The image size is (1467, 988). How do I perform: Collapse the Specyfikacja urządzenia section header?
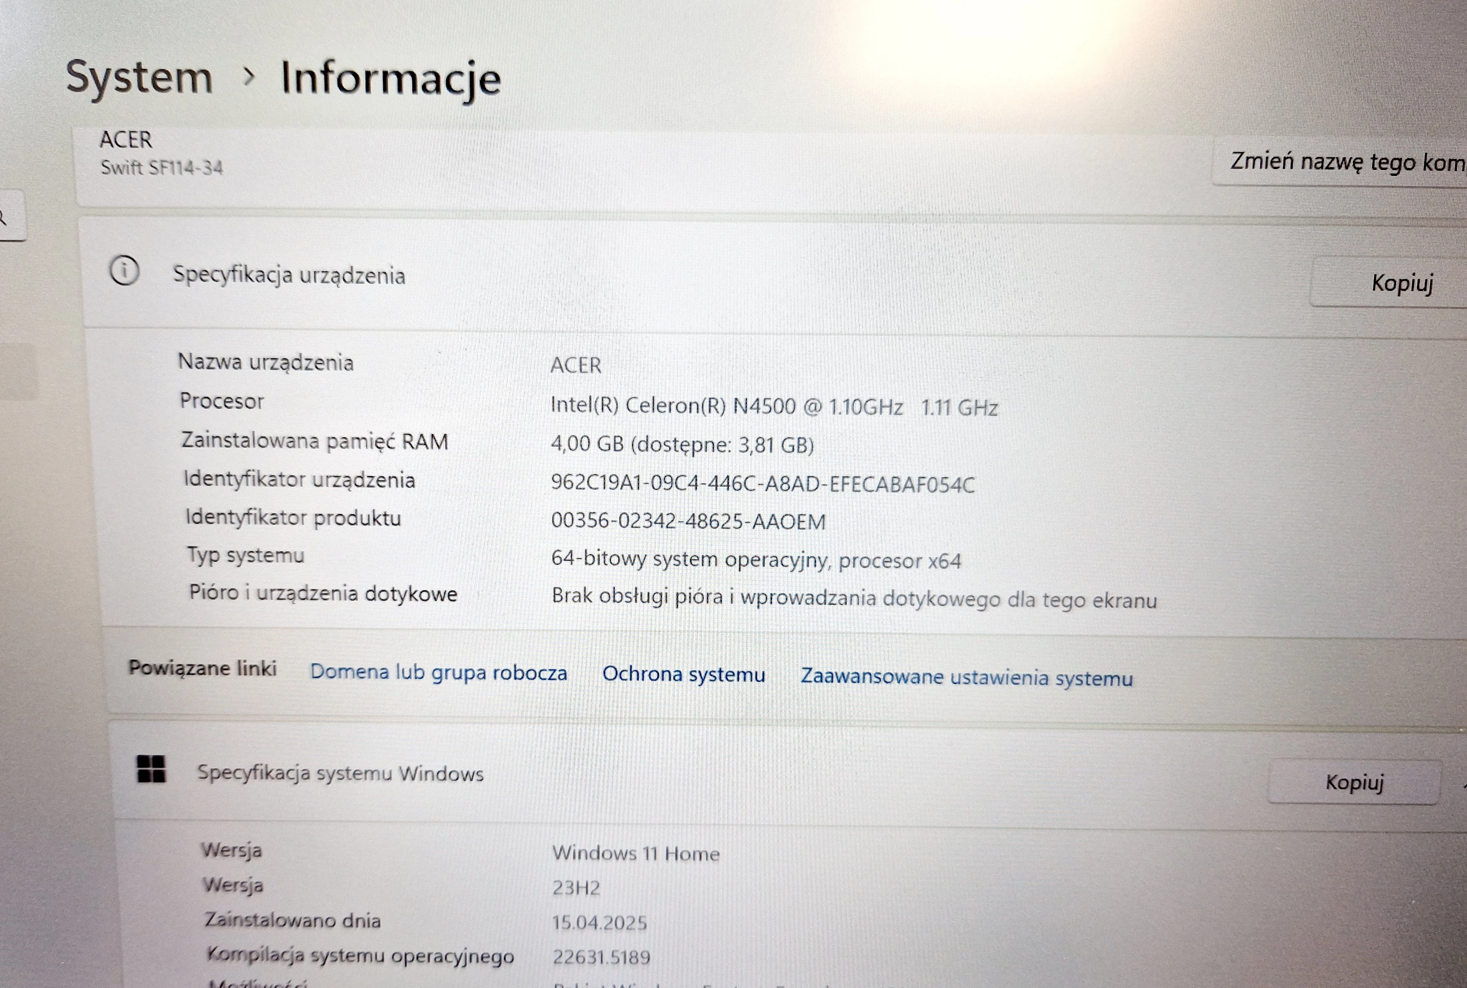(775, 276)
